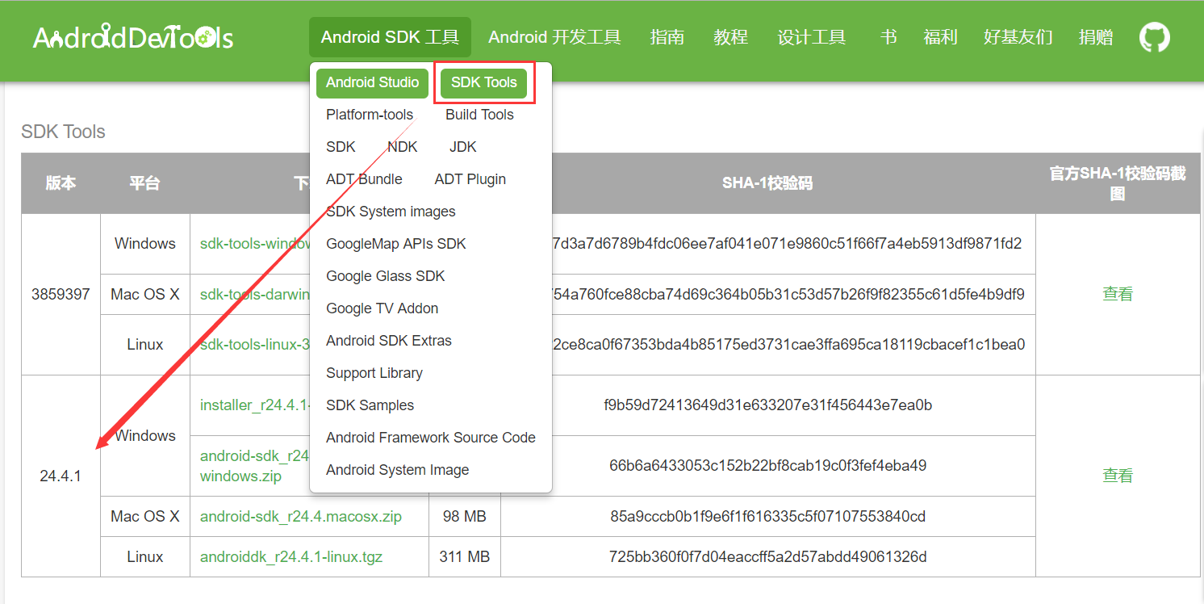Click hash ending c61d5fe4b9df9
The image size is (1204, 604).
pos(787,294)
